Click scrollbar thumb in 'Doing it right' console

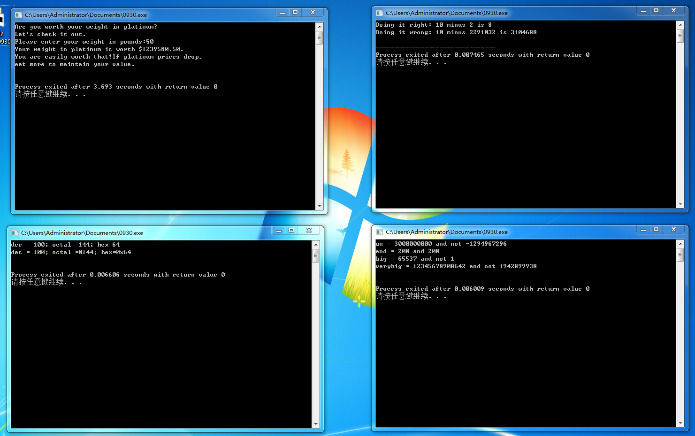[x=680, y=36]
